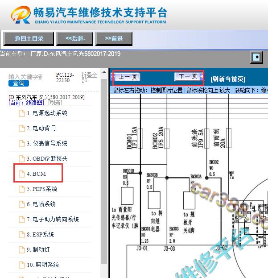Click the 前洗涤 IF9 5A fuse label
The height and width of the screenshot is (278, 268).
(x=198, y=138)
